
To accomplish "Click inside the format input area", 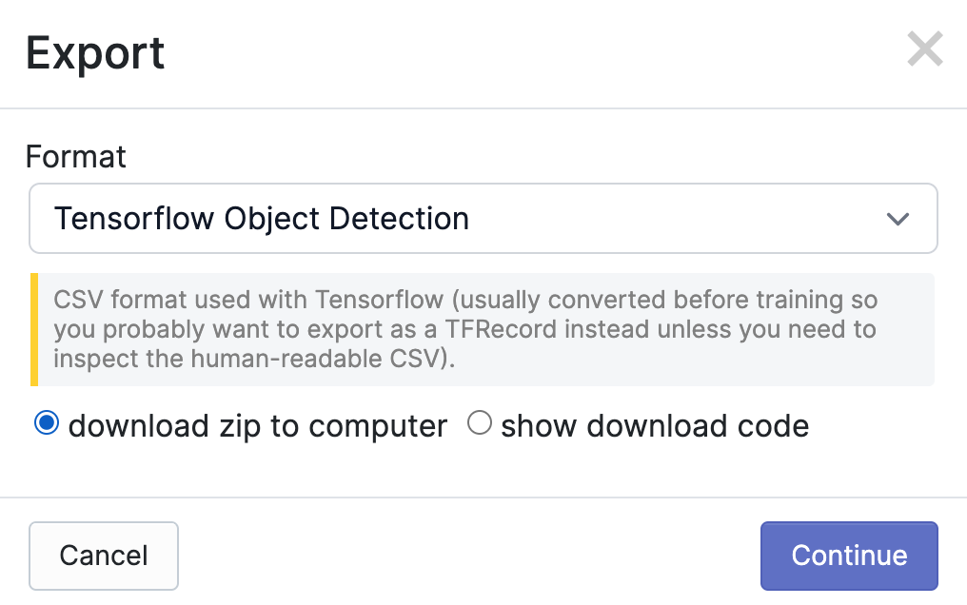I will pyautogui.click(x=381, y=218).
